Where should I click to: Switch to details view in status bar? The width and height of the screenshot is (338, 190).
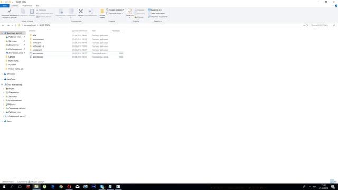pyautogui.click(x=332, y=182)
